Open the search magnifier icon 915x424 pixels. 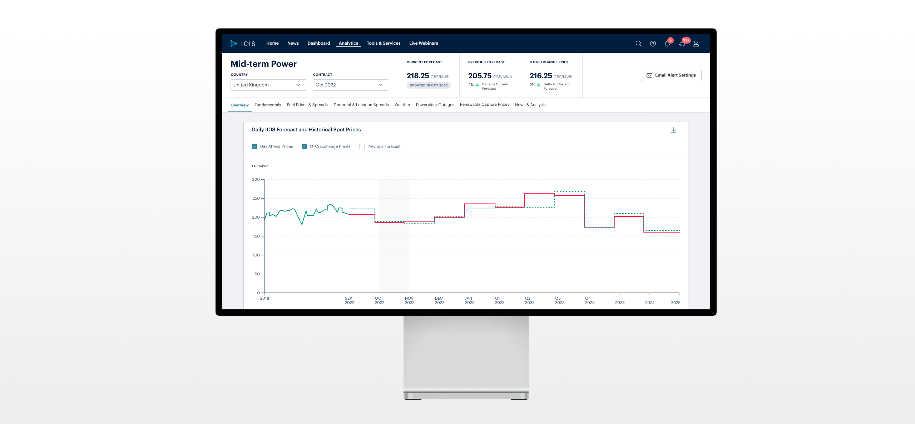[x=638, y=44]
